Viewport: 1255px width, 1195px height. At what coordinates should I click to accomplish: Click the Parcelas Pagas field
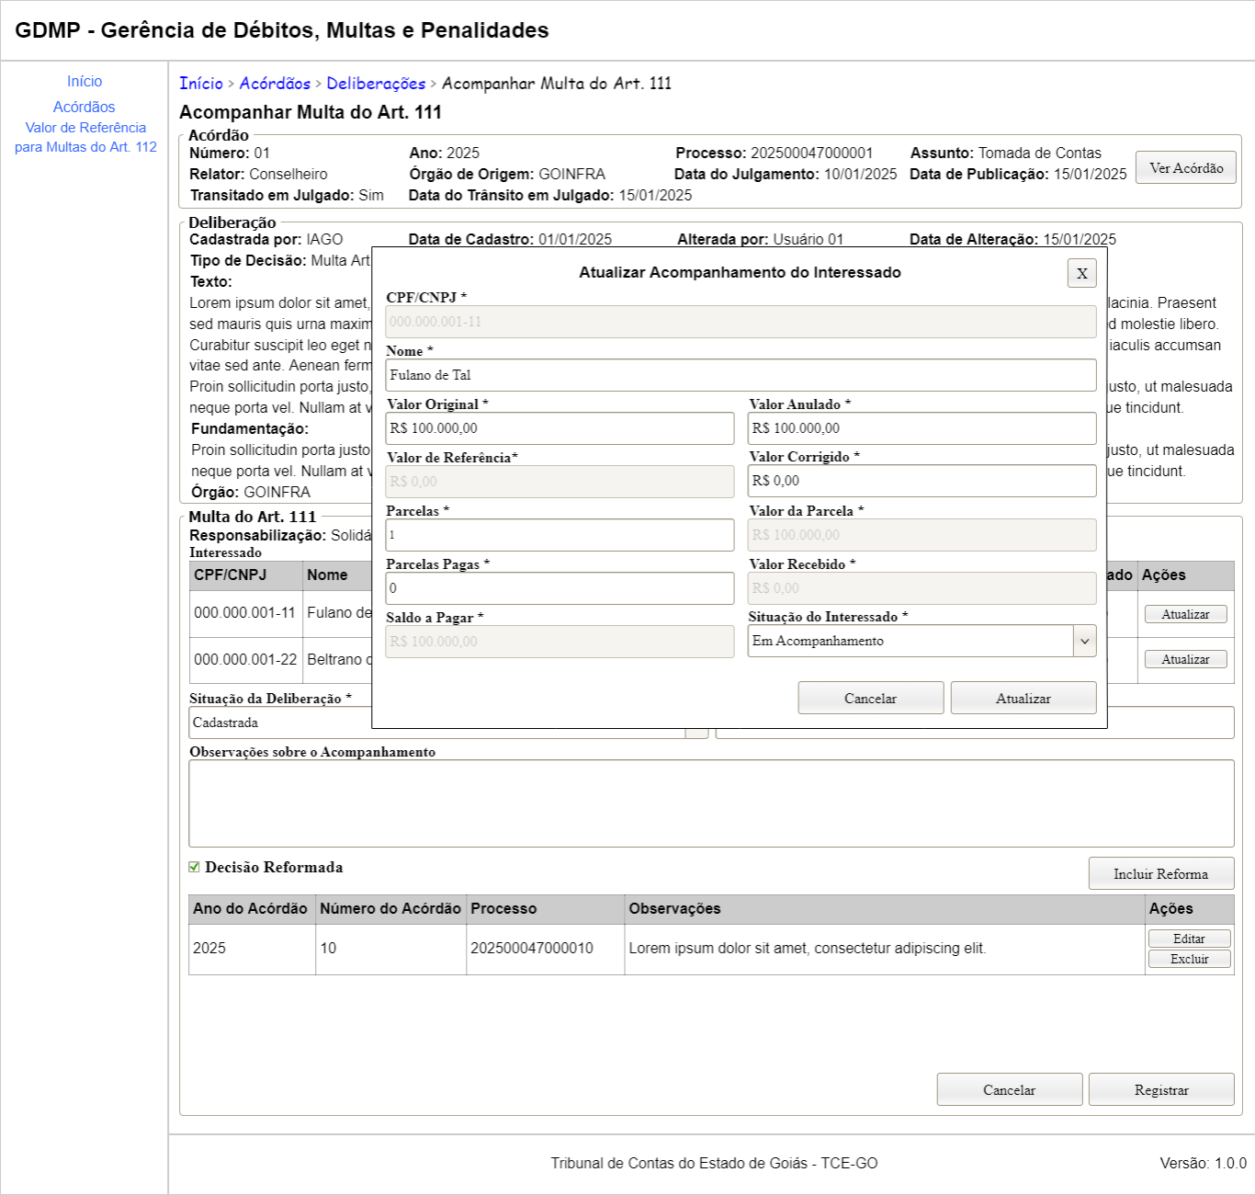(560, 588)
